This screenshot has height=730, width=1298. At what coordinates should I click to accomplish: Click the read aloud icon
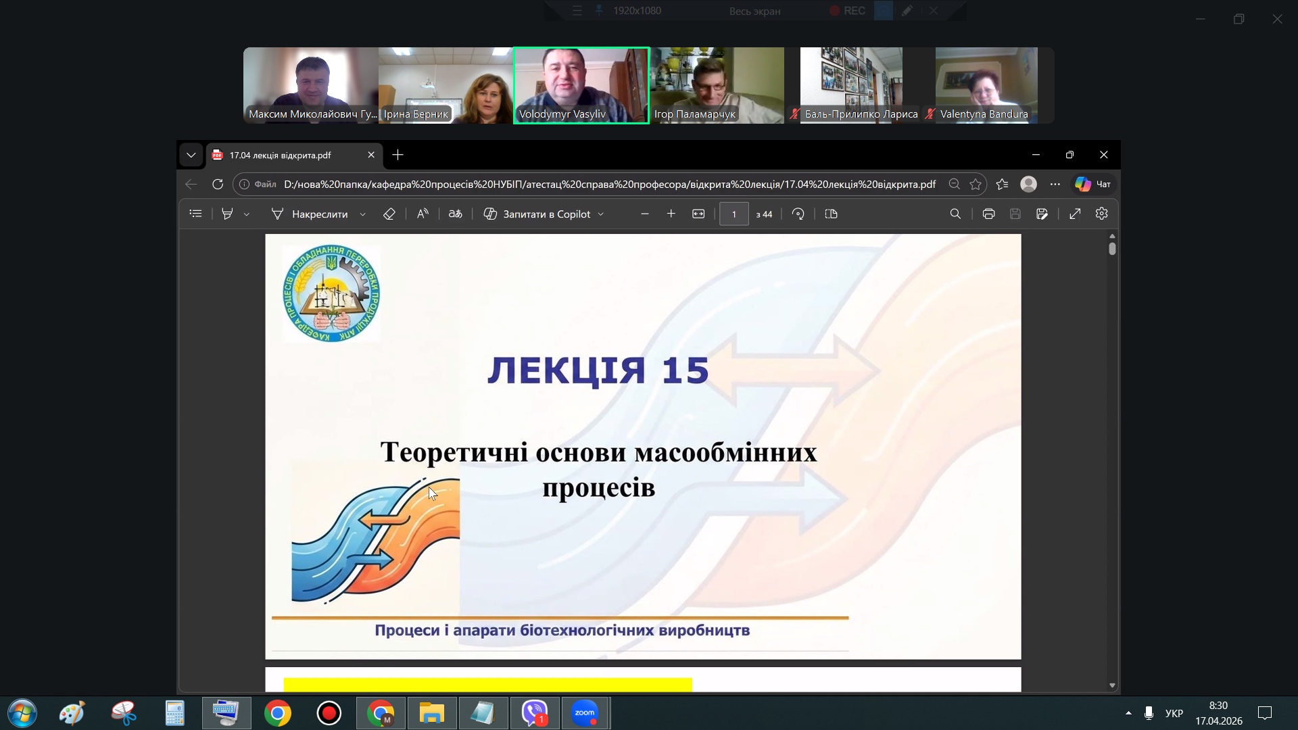tap(423, 214)
